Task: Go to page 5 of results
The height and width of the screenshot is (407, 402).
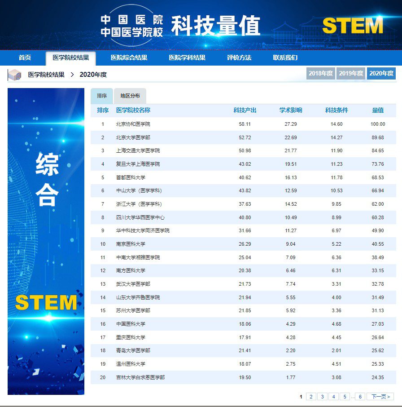Action: point(345,397)
